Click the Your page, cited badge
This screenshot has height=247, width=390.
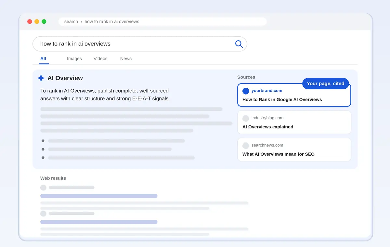[x=326, y=84]
